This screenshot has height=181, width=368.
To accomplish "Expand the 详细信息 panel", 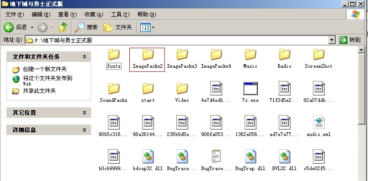I will 85,130.
